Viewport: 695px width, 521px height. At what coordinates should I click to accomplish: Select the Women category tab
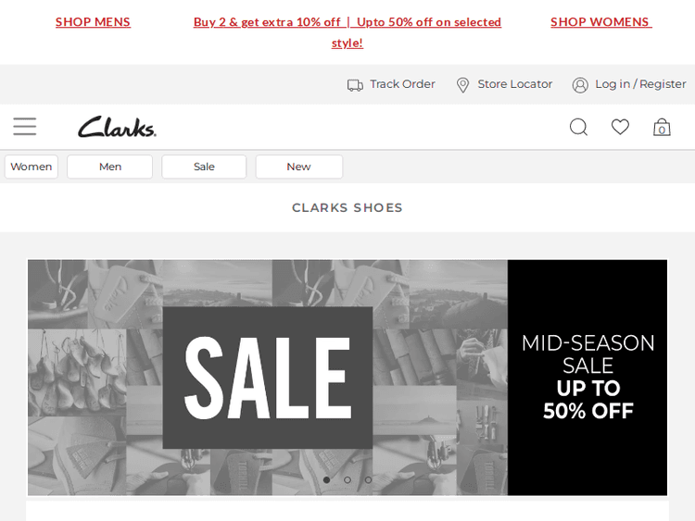click(x=32, y=167)
